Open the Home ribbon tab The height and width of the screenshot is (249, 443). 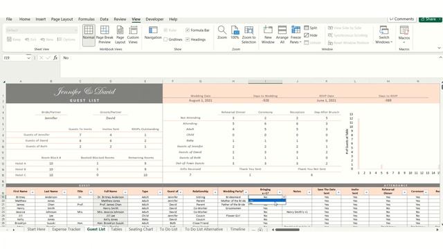point(25,19)
